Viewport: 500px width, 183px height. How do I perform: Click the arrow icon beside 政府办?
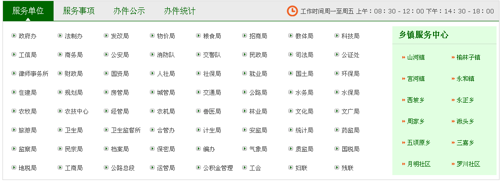(14, 36)
